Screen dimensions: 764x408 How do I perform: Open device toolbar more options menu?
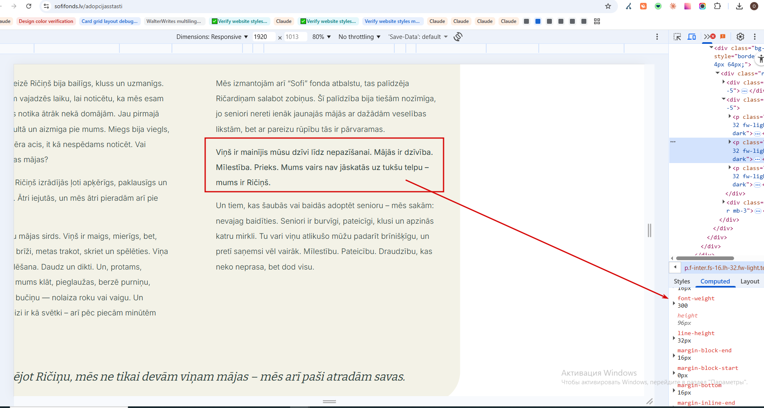click(657, 36)
